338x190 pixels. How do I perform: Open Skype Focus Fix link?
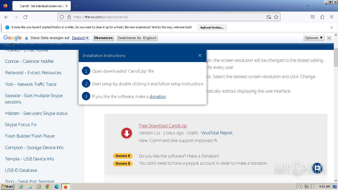point(21,125)
